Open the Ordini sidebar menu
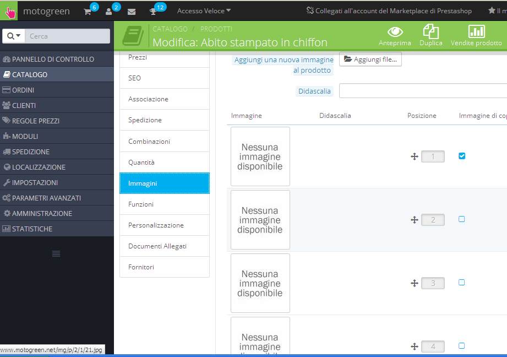The image size is (507, 357). pos(57,90)
